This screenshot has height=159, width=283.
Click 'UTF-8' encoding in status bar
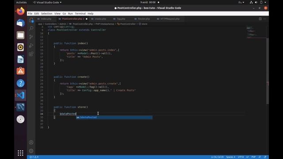coord(241,157)
